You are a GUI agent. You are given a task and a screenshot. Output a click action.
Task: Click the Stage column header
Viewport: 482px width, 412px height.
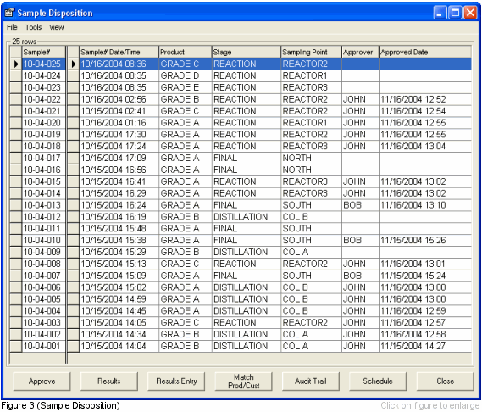[x=247, y=52]
